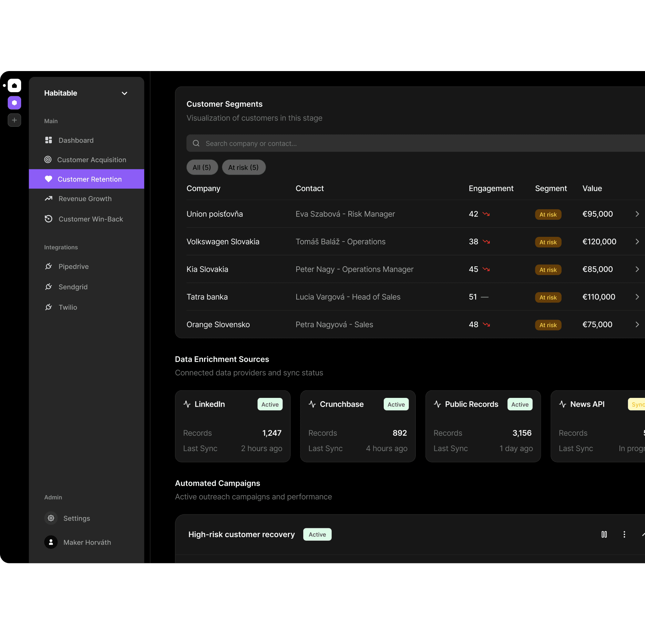Click the Sendgrid plug icon

48,287
